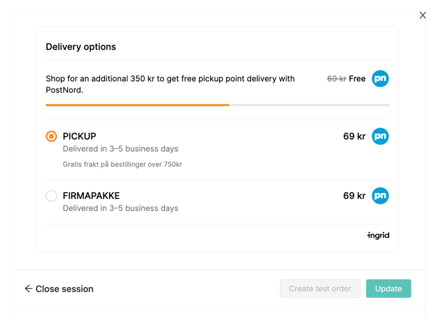Click the back arrow next to Close session

click(x=29, y=288)
